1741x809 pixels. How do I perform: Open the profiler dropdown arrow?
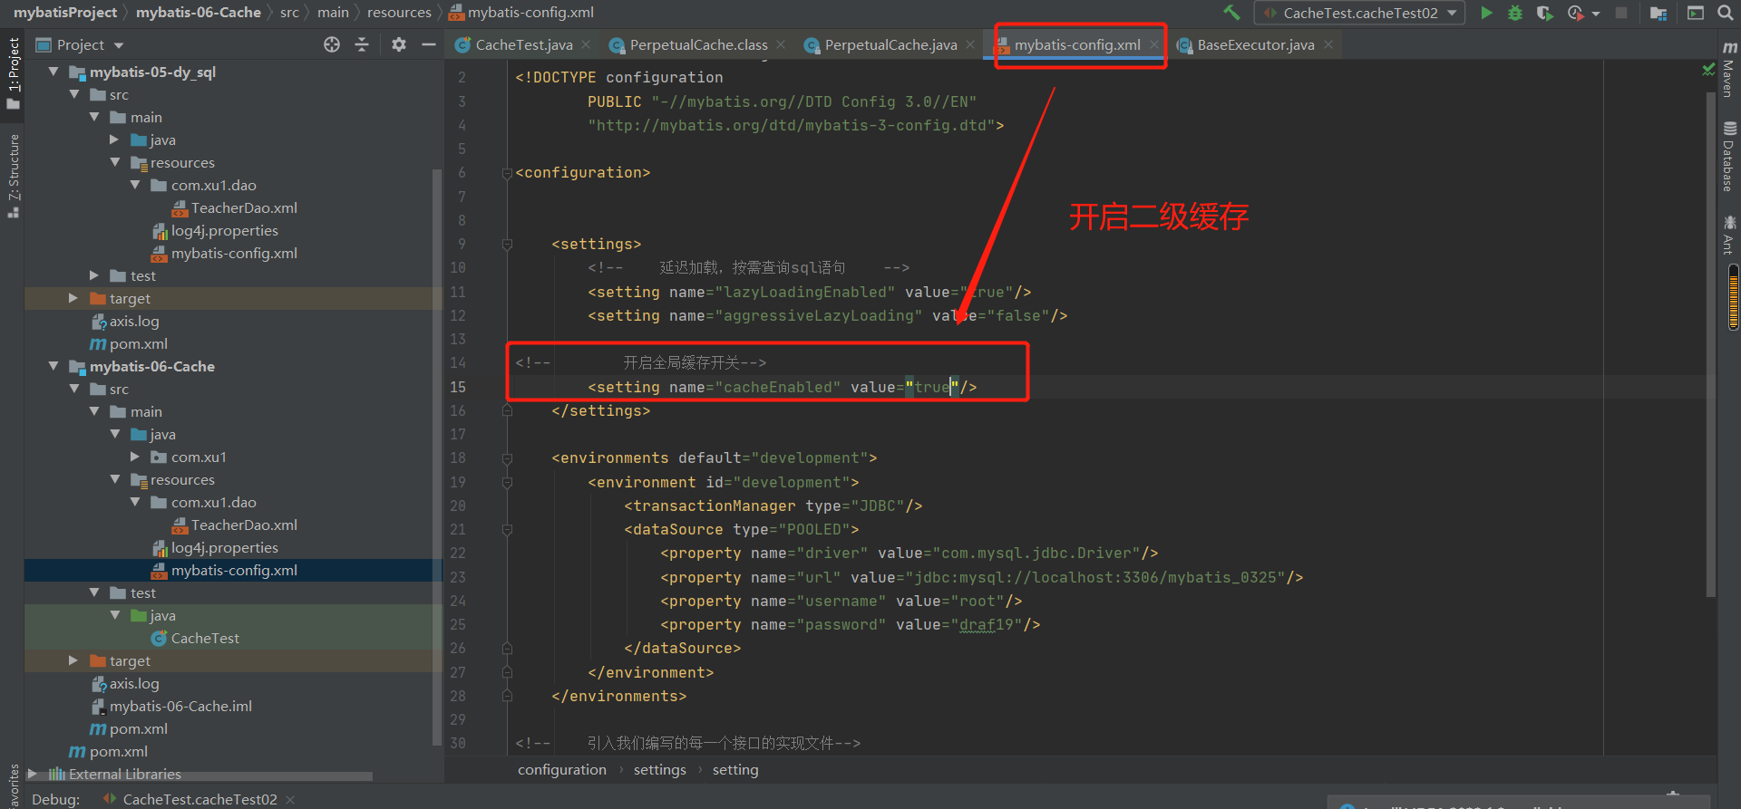[1596, 14]
